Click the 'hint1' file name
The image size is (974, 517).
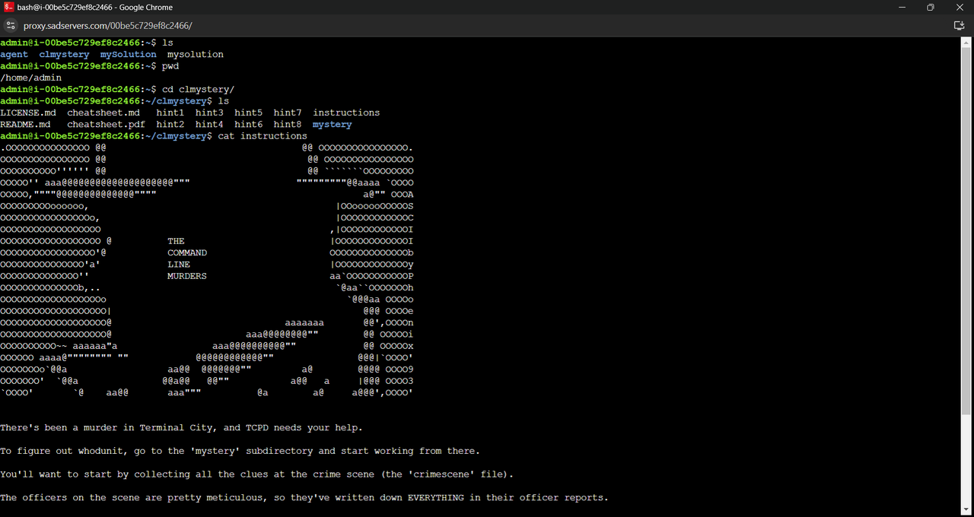[170, 113]
